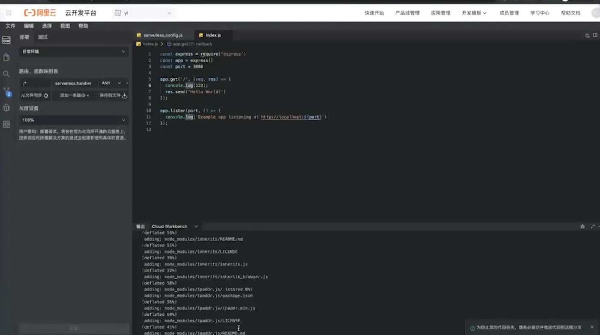Click the clear output lock icon
Image resolution: width=600 pixels, height=335 pixels.
pos(582,227)
